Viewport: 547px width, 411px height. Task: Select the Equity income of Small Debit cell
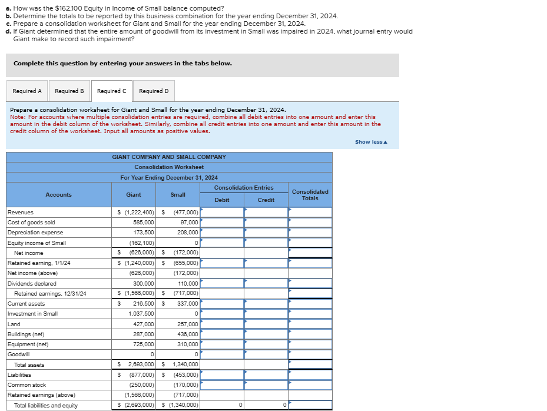[223, 243]
